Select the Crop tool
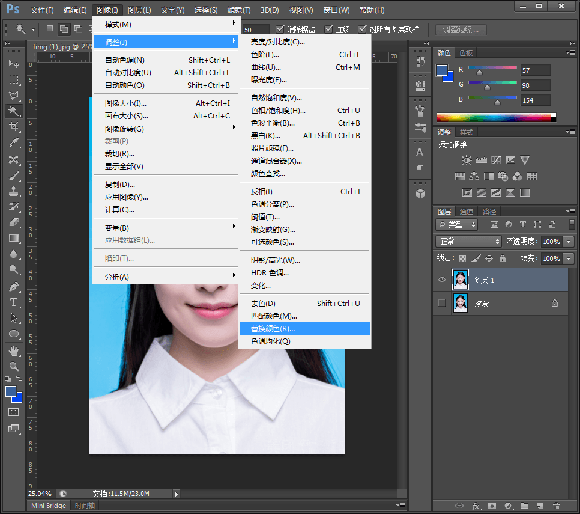 point(14,127)
